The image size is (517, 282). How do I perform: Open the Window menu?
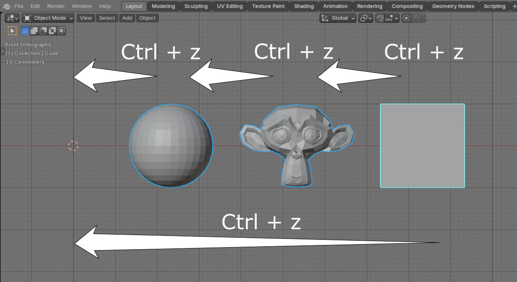81,6
